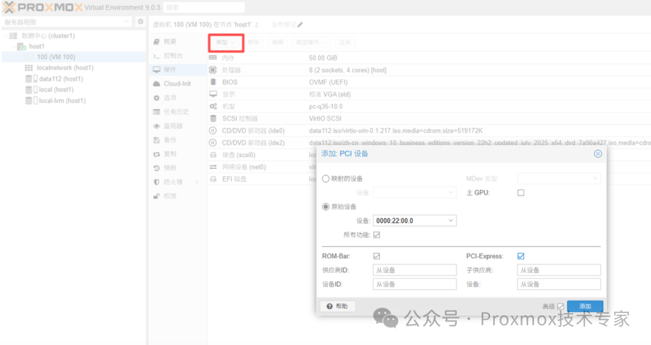Image resolution: width=651 pixels, height=345 pixels.
Task: Toggle the PCI-Express checkbox
Action: coord(521,256)
